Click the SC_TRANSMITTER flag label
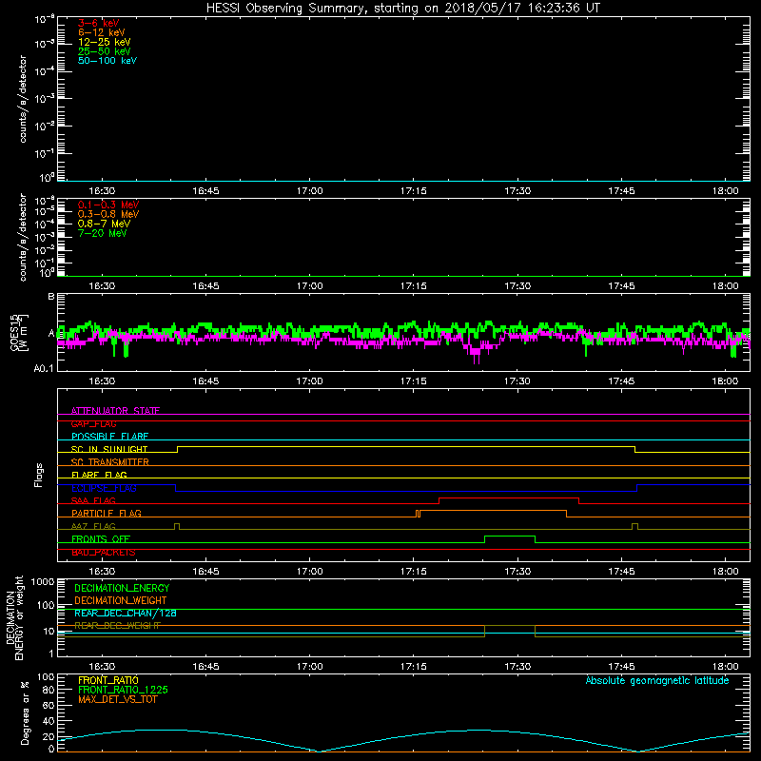 point(109,462)
